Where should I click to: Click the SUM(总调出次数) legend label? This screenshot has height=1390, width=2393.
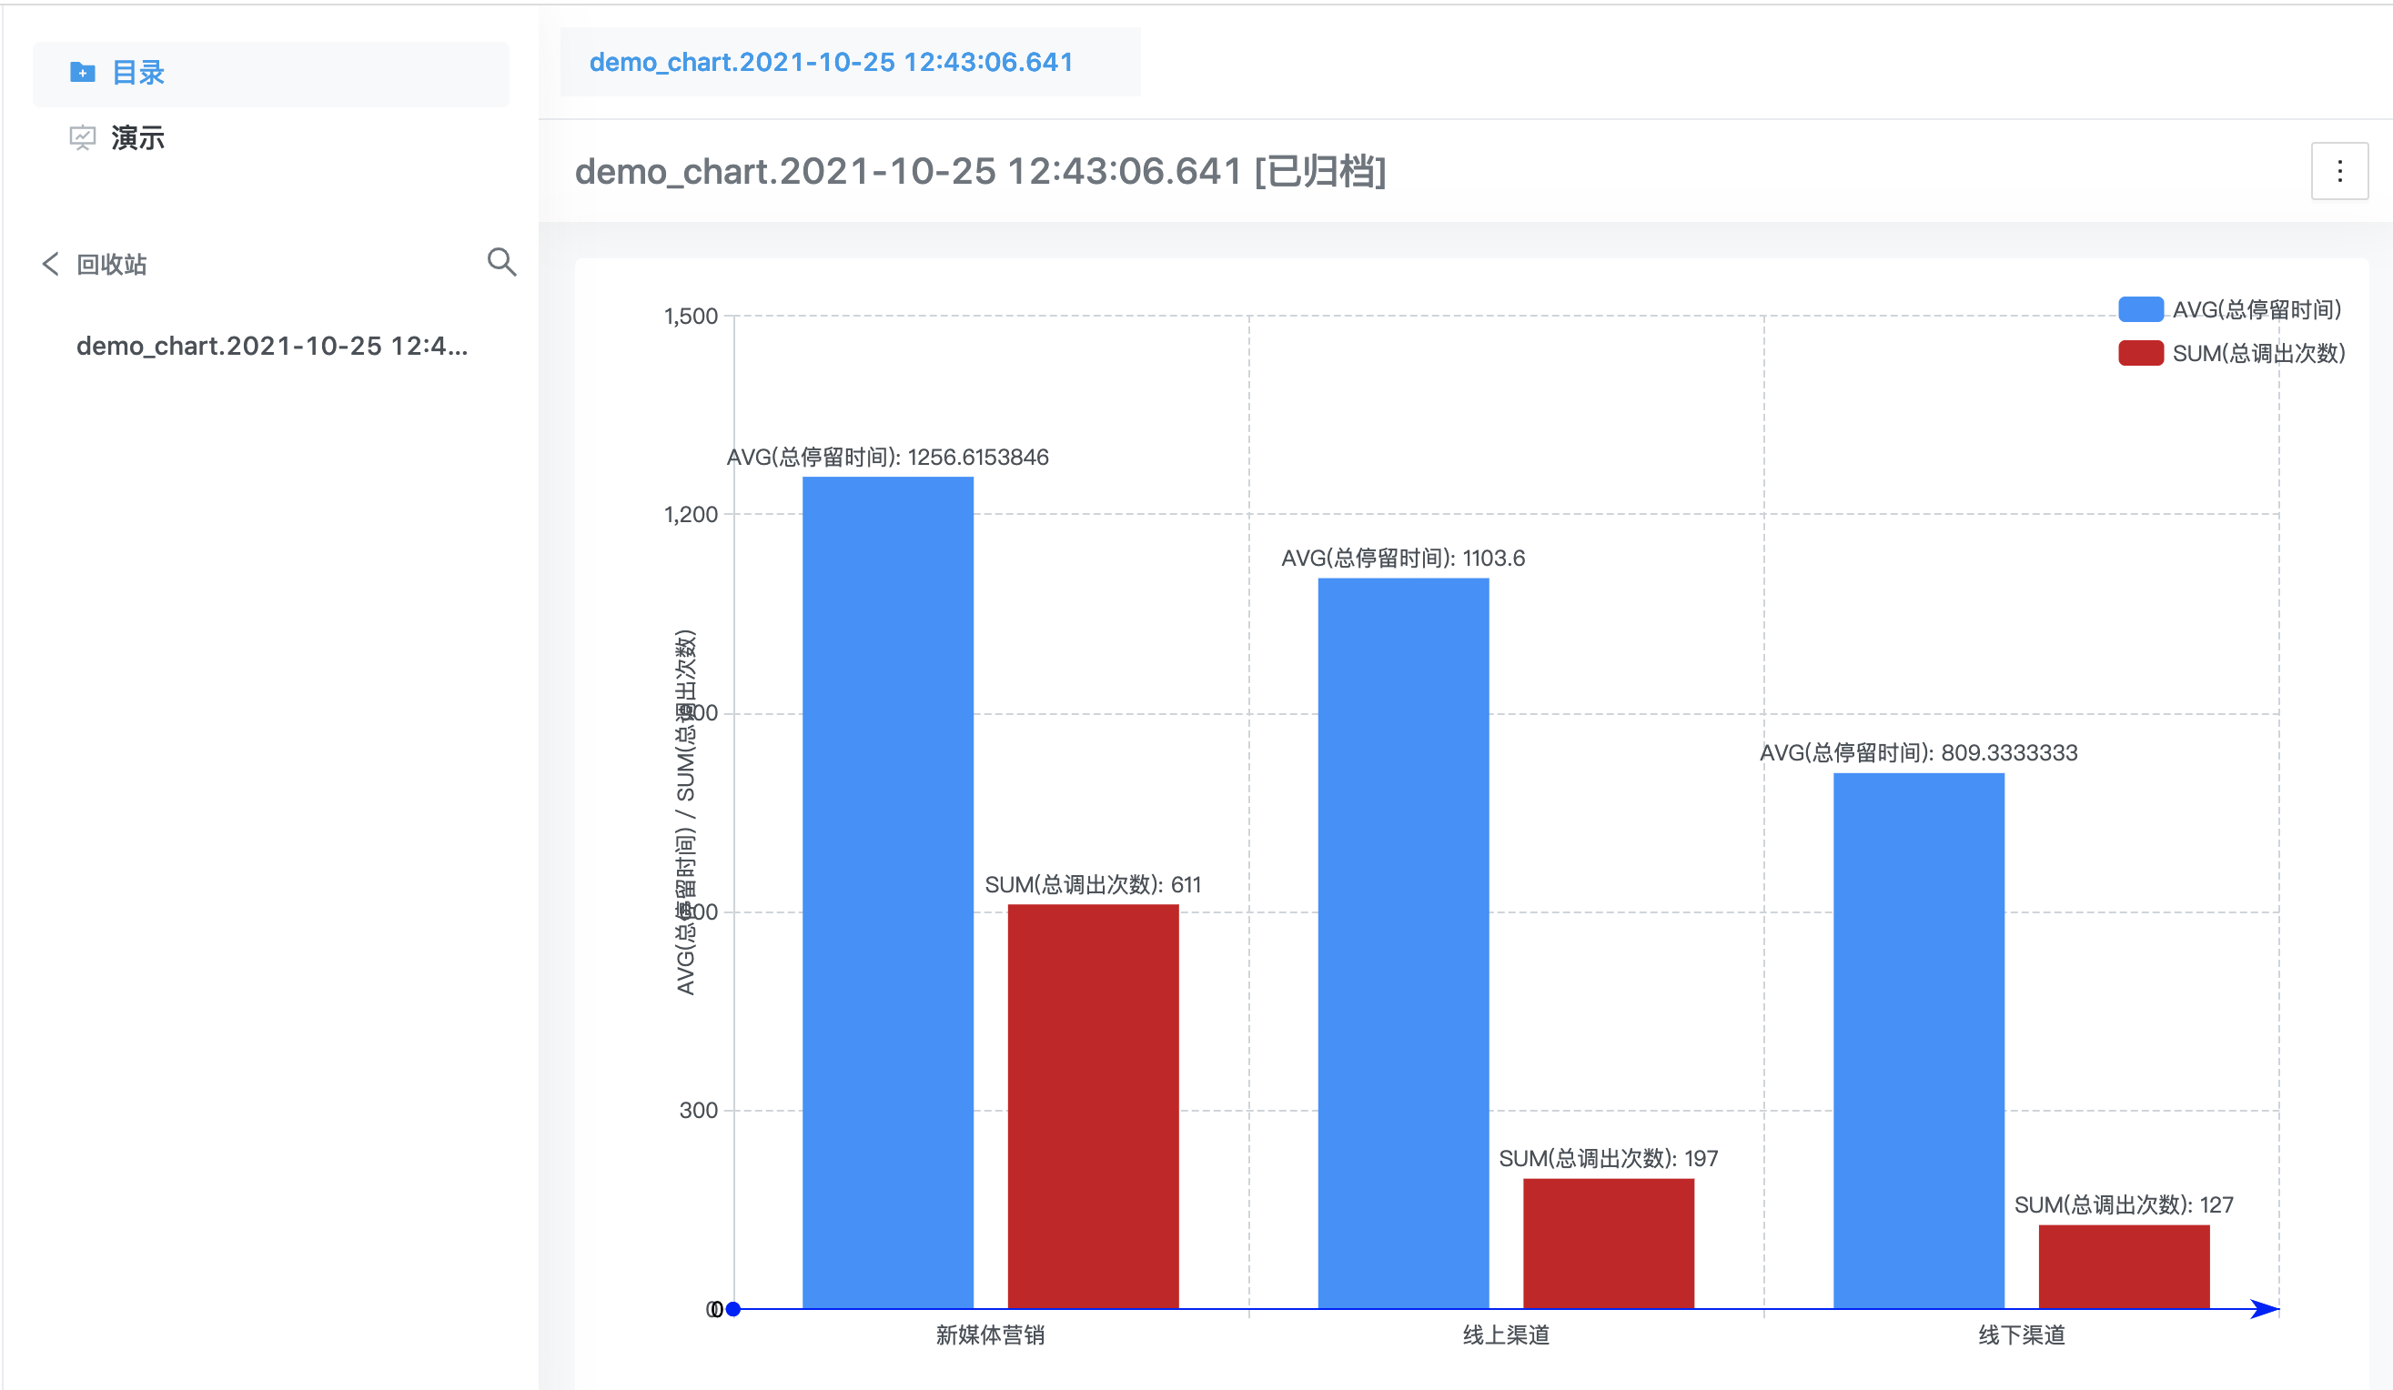tap(2258, 353)
